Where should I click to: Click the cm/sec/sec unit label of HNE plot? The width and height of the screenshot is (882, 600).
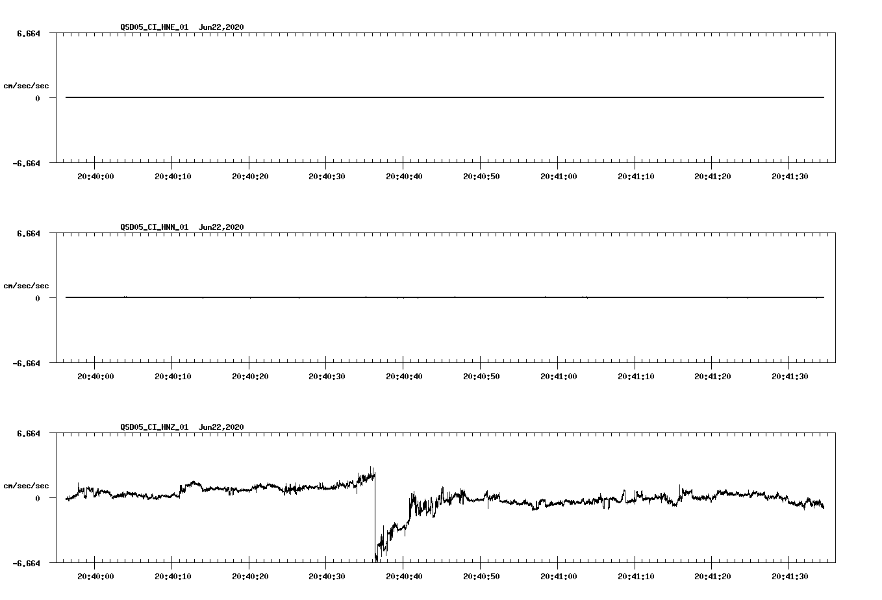(x=26, y=86)
